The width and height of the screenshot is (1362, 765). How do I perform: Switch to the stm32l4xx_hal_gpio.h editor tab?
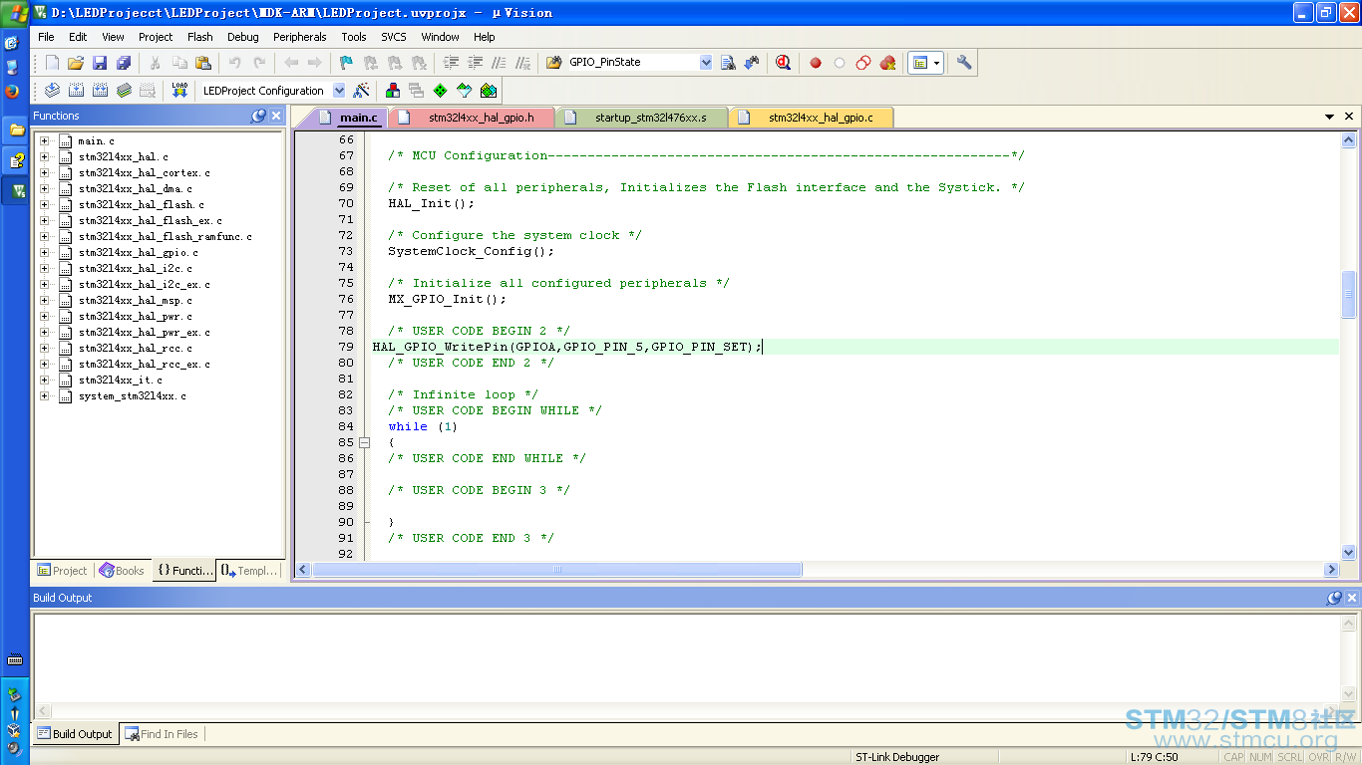[473, 118]
